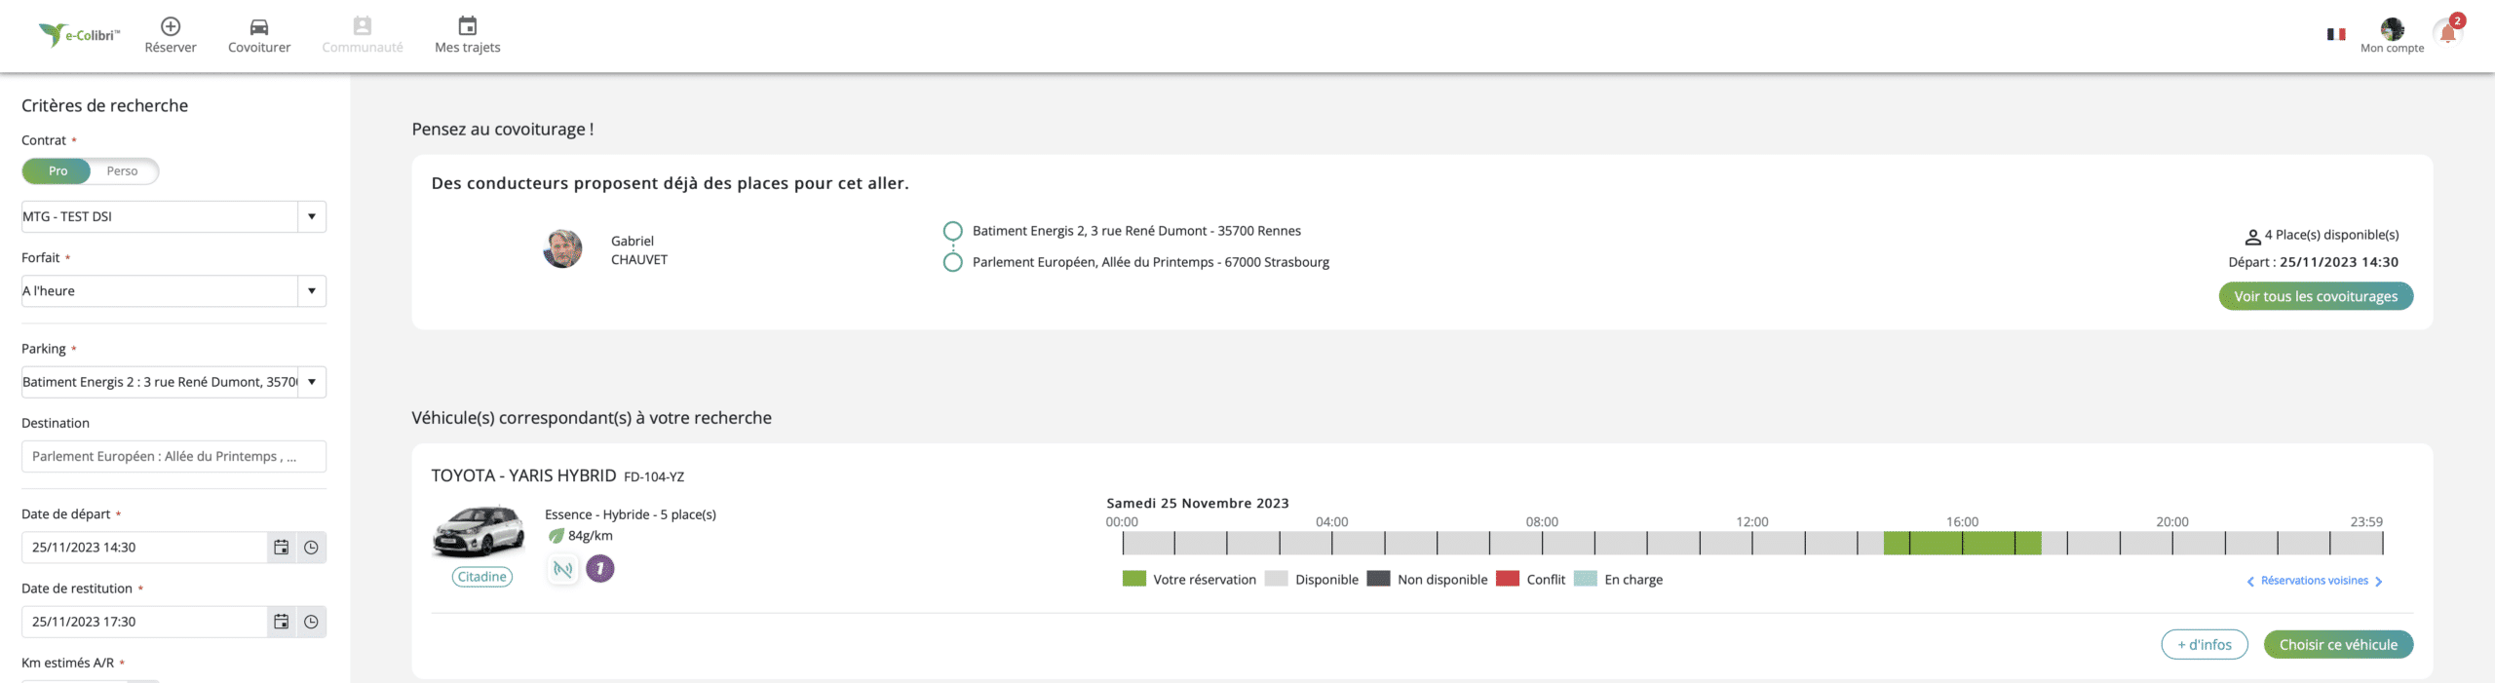Open clock picker for Date de restitution
The height and width of the screenshot is (683, 2495).
click(x=311, y=622)
